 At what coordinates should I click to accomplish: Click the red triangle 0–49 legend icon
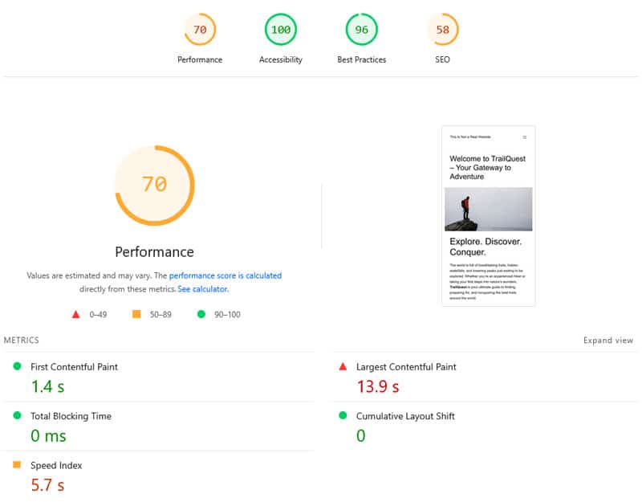pyautogui.click(x=75, y=315)
